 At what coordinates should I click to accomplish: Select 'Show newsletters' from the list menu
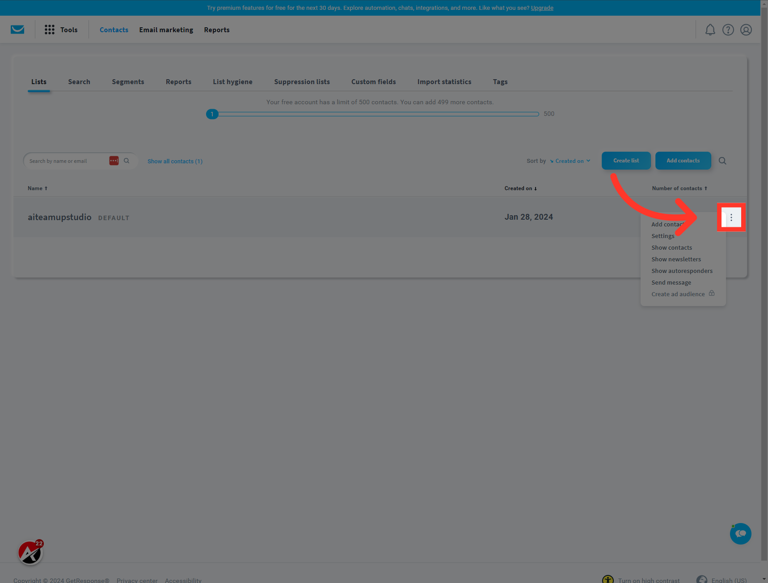[676, 259]
